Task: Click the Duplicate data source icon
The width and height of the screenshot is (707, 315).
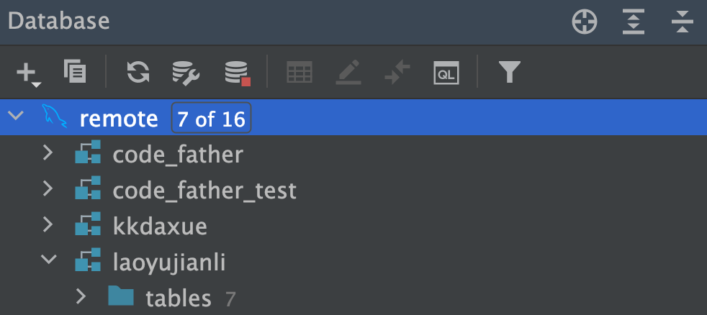Action: tap(75, 70)
